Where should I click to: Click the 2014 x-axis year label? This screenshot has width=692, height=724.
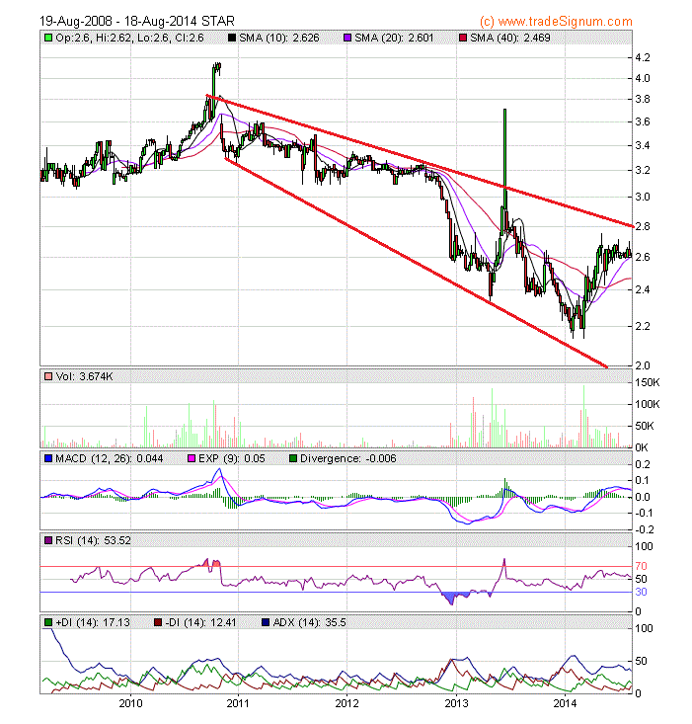coord(565,703)
